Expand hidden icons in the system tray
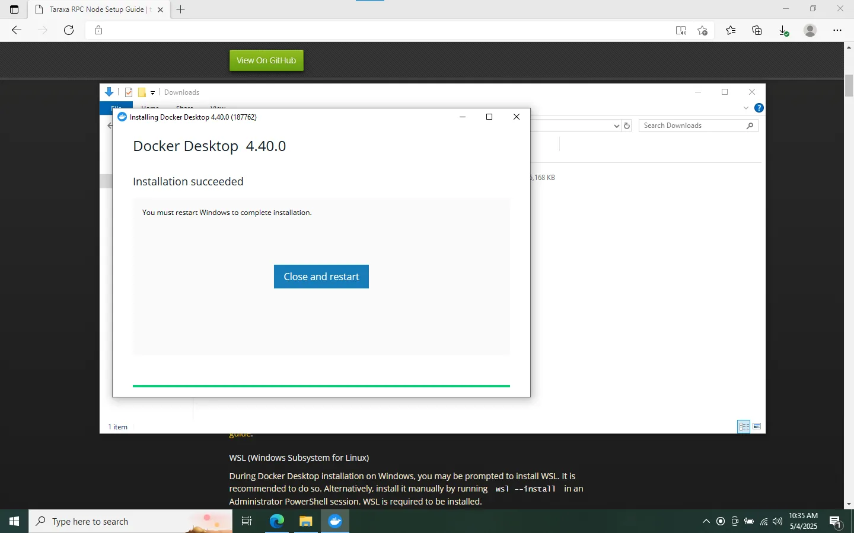This screenshot has width=854, height=533. (x=706, y=521)
